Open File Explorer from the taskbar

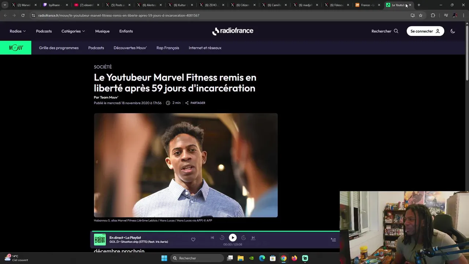click(x=241, y=258)
